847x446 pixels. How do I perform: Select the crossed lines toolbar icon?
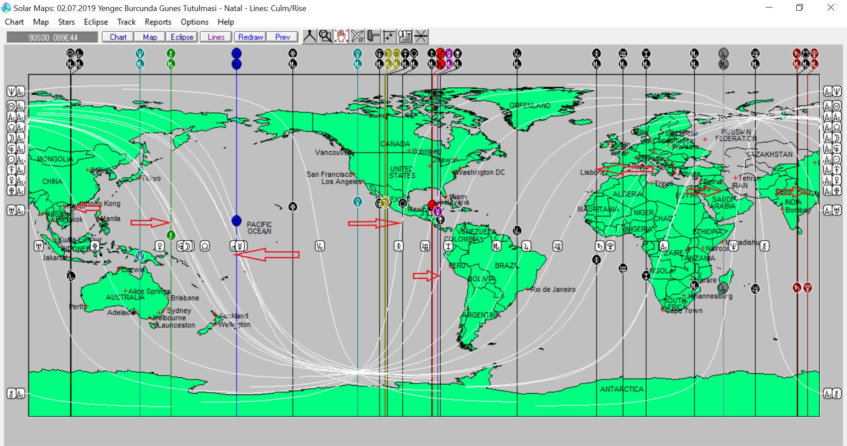pyautogui.click(x=421, y=36)
